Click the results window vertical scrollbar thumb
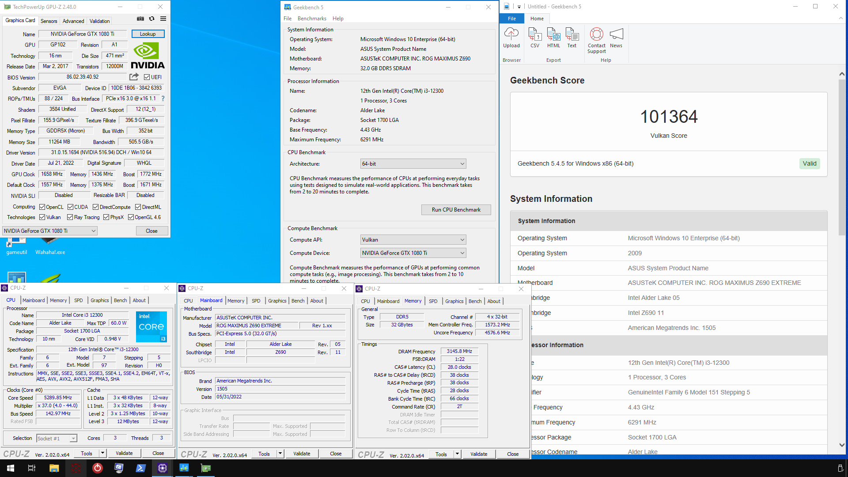 pos(842,157)
